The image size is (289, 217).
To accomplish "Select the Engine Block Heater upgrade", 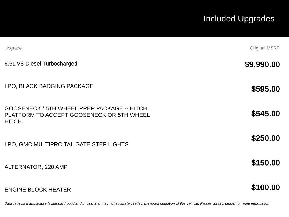I will coord(38,190).
